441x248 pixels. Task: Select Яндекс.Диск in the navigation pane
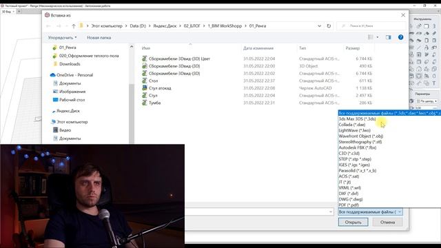coord(68,111)
